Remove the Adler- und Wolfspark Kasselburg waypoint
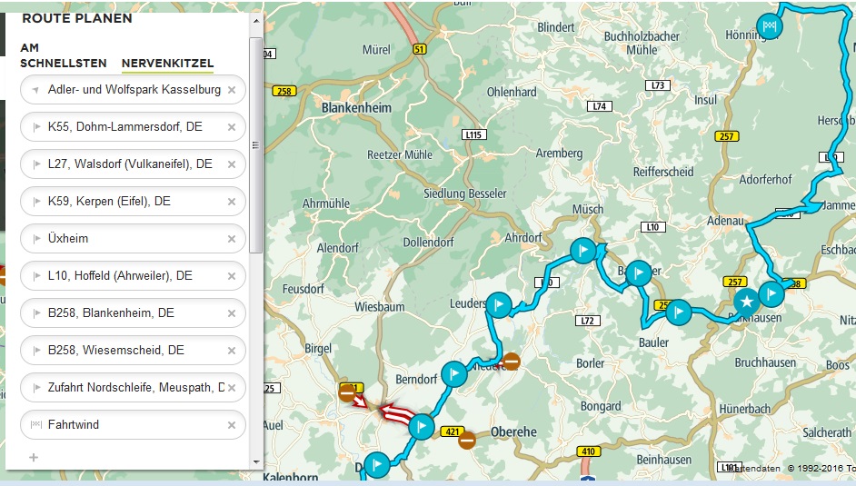Screen dimensions: 856x486 tap(232, 90)
